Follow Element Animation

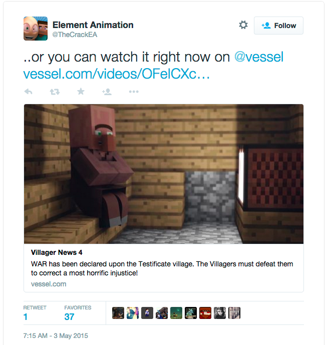pyautogui.click(x=278, y=26)
